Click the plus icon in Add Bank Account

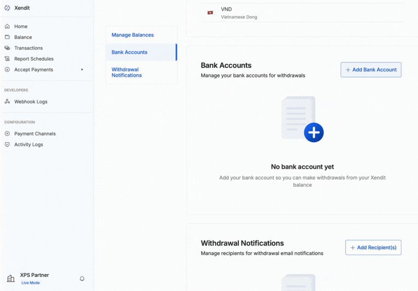pos(348,70)
